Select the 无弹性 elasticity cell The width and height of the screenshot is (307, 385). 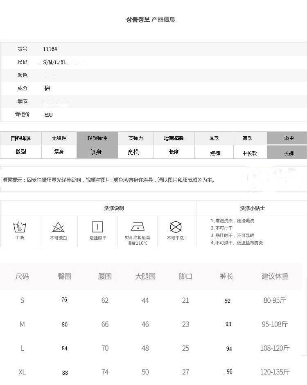click(59, 138)
